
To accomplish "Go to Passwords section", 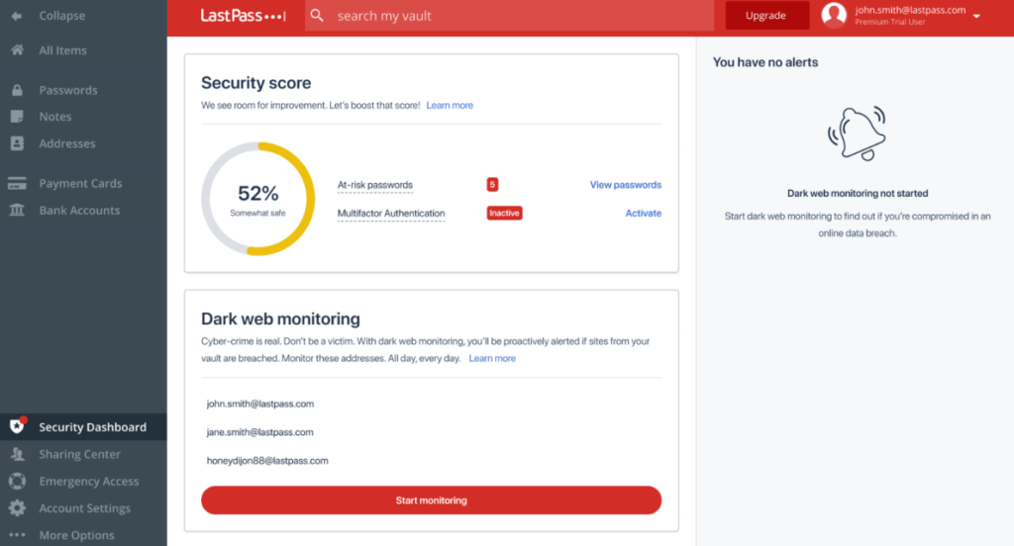I will [68, 90].
